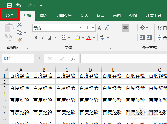Viewport: 167px width, 124px height.
Task: Toggle Italic formatting
Action: point(43,38)
